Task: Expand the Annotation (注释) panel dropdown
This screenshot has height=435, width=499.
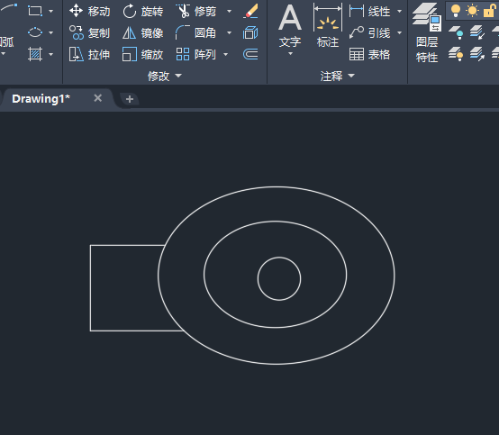Action: click(338, 76)
